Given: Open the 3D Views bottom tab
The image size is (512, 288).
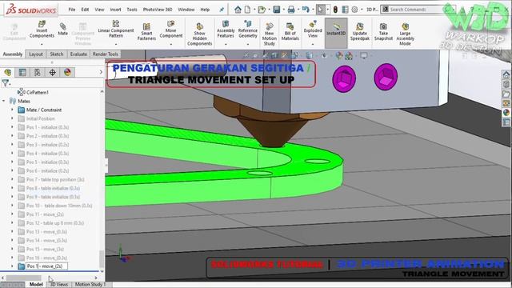Looking at the screenshot, I should [x=58, y=285].
